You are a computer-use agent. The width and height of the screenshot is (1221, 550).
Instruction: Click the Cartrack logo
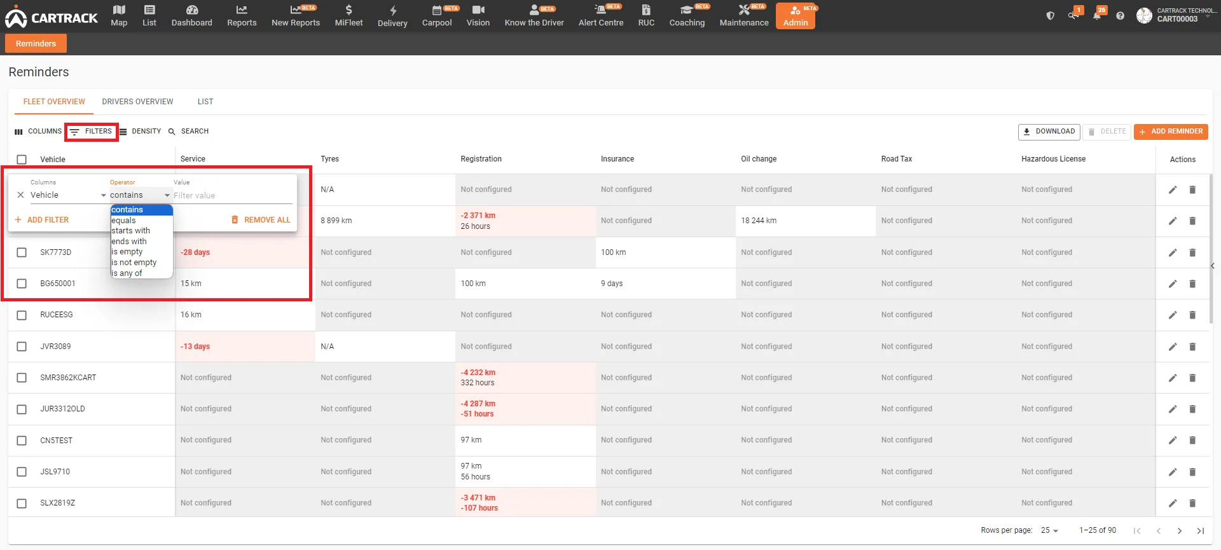click(52, 18)
